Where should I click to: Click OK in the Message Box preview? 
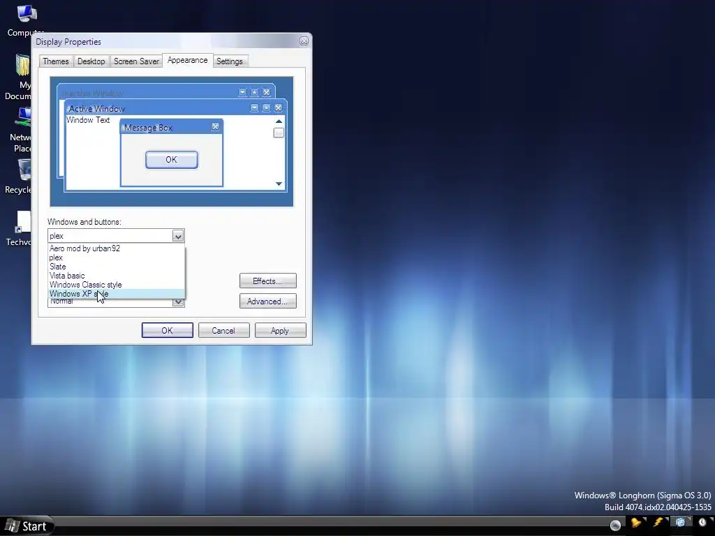click(172, 160)
